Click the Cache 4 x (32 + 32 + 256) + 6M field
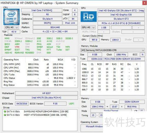Image resolution: width=147 pixels, height=133 pixels. (x=55, y=32)
